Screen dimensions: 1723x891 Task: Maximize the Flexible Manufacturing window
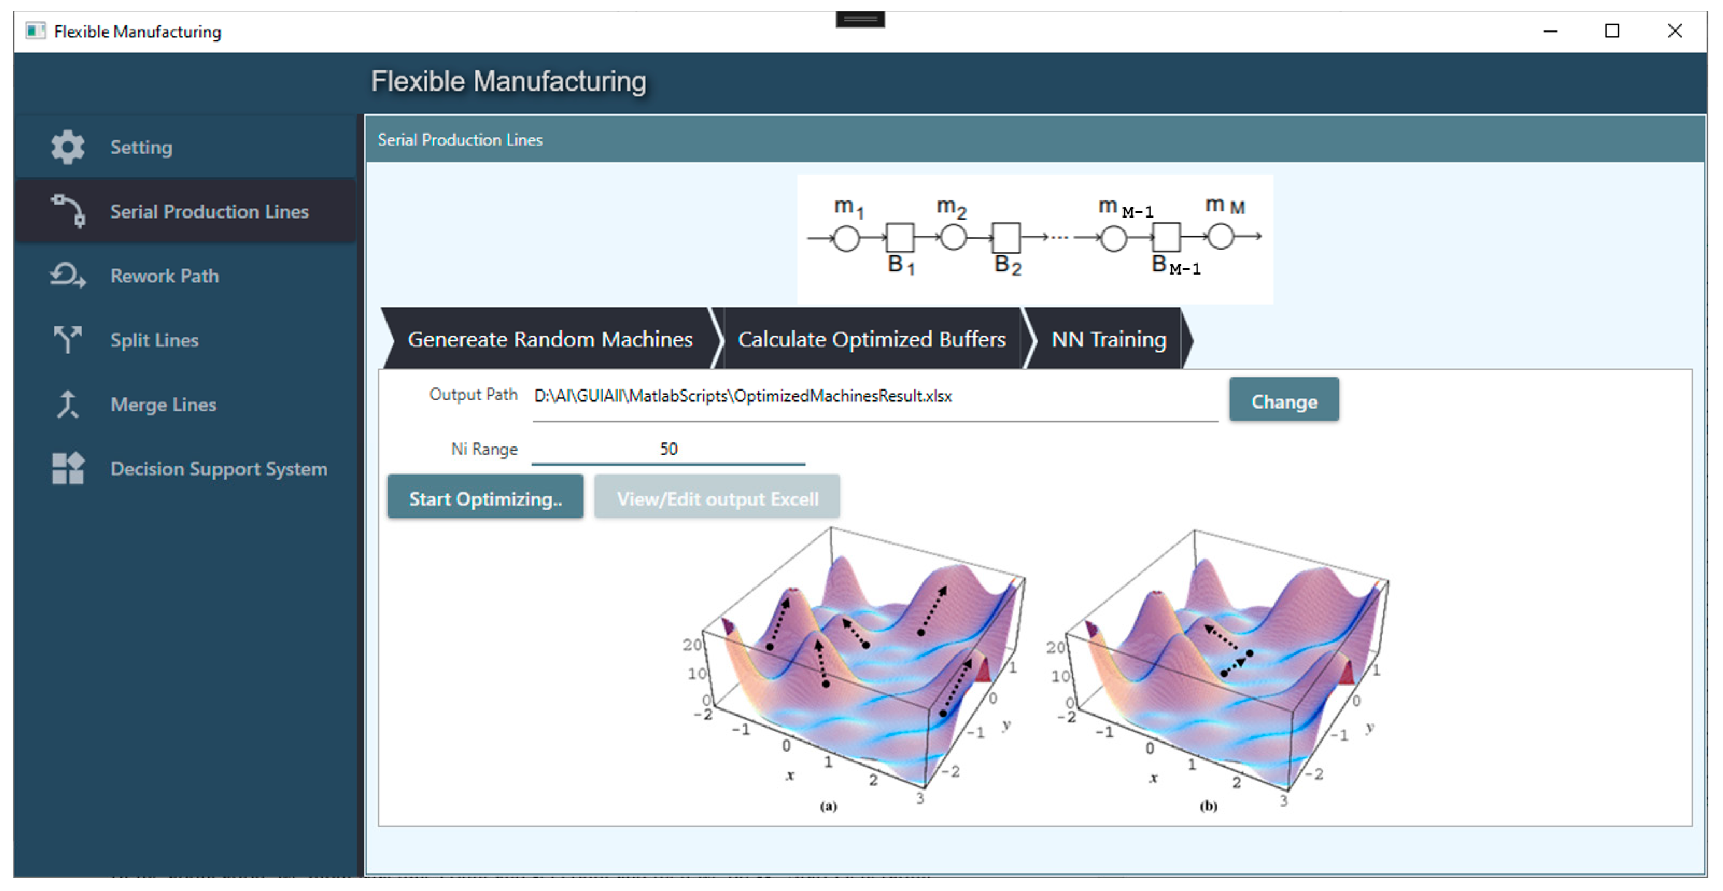tap(1611, 31)
